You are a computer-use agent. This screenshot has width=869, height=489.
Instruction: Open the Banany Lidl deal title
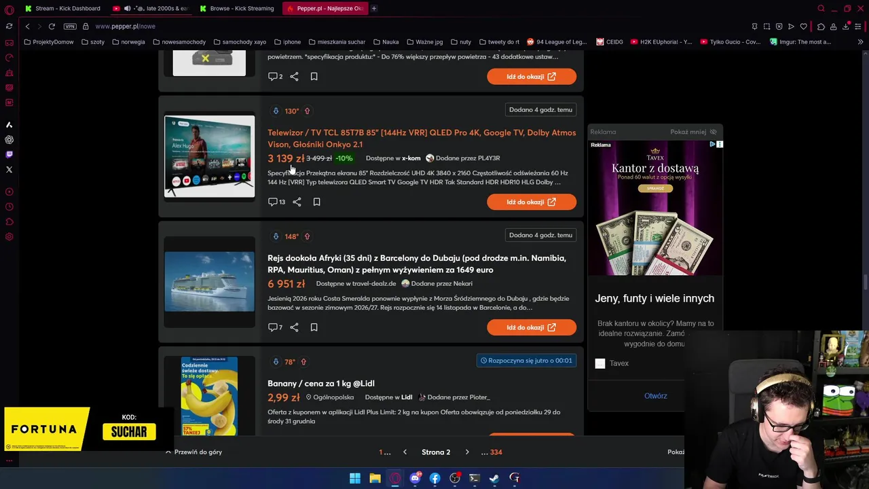tap(321, 384)
